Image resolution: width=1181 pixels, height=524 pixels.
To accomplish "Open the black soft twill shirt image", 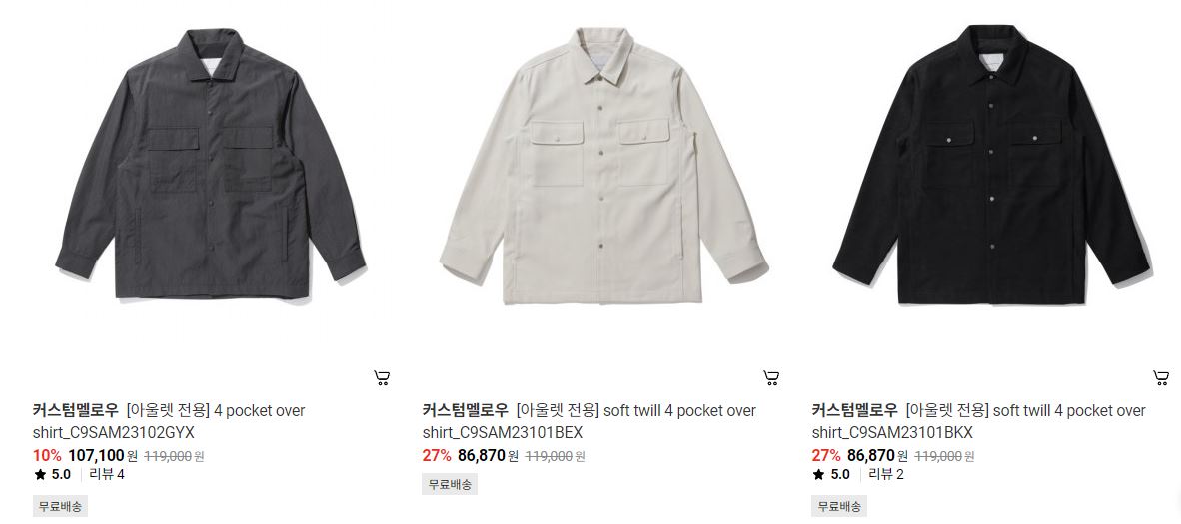I will coord(992,164).
